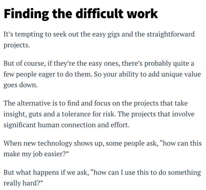Click the word 'technology' in fourth paragraph
This screenshot has height=190, width=206.
coord(55,143)
